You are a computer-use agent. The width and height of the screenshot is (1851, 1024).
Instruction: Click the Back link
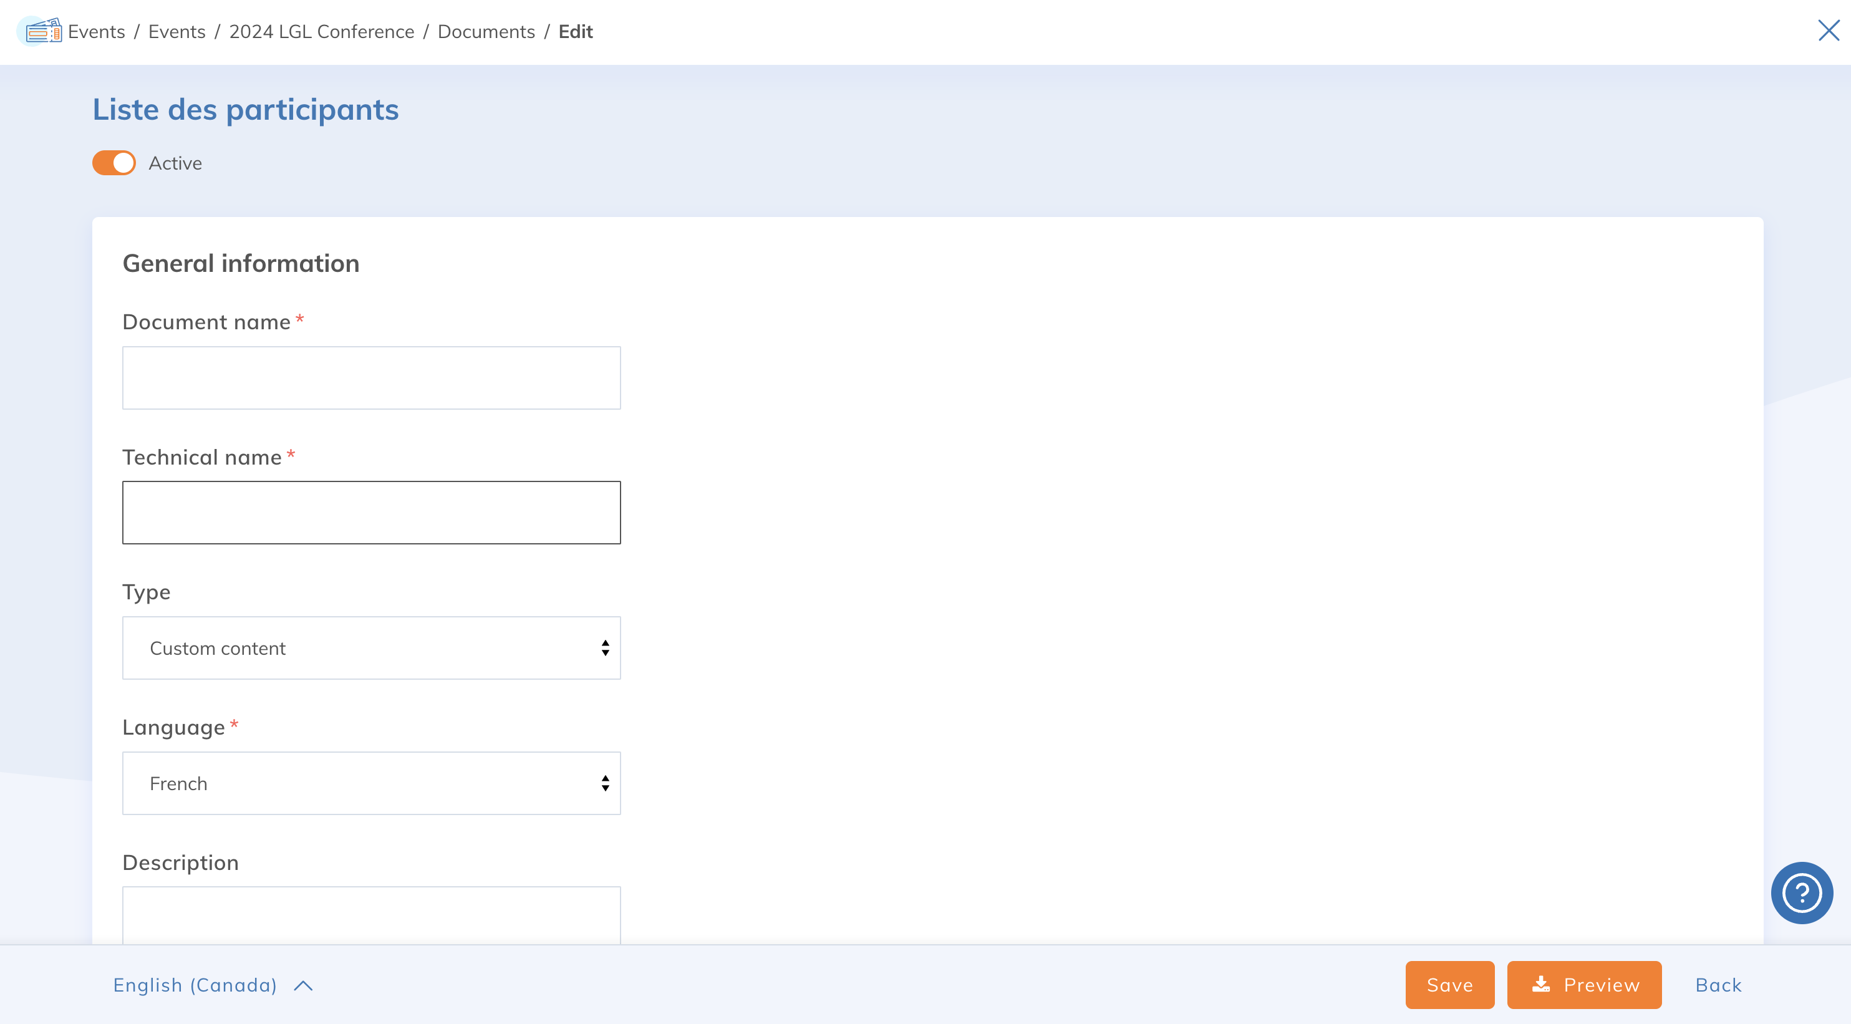(x=1718, y=985)
